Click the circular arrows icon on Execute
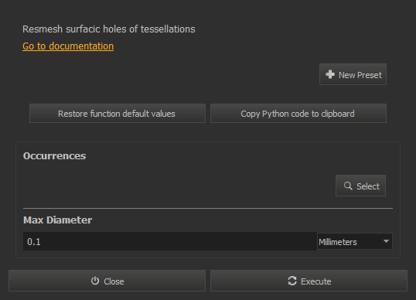 click(292, 281)
